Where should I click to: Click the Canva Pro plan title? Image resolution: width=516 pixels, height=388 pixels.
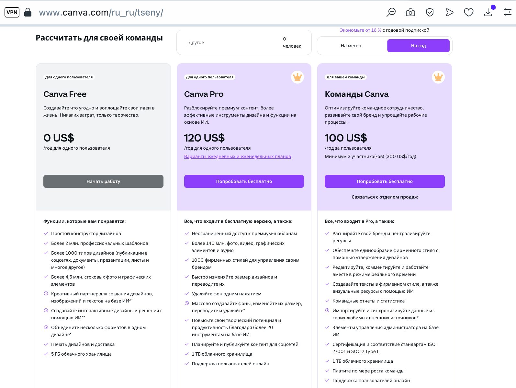(x=204, y=94)
